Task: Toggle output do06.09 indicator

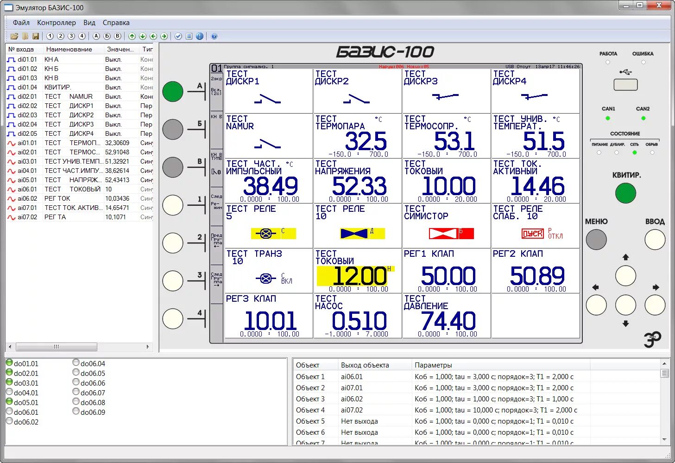Action: (76, 412)
